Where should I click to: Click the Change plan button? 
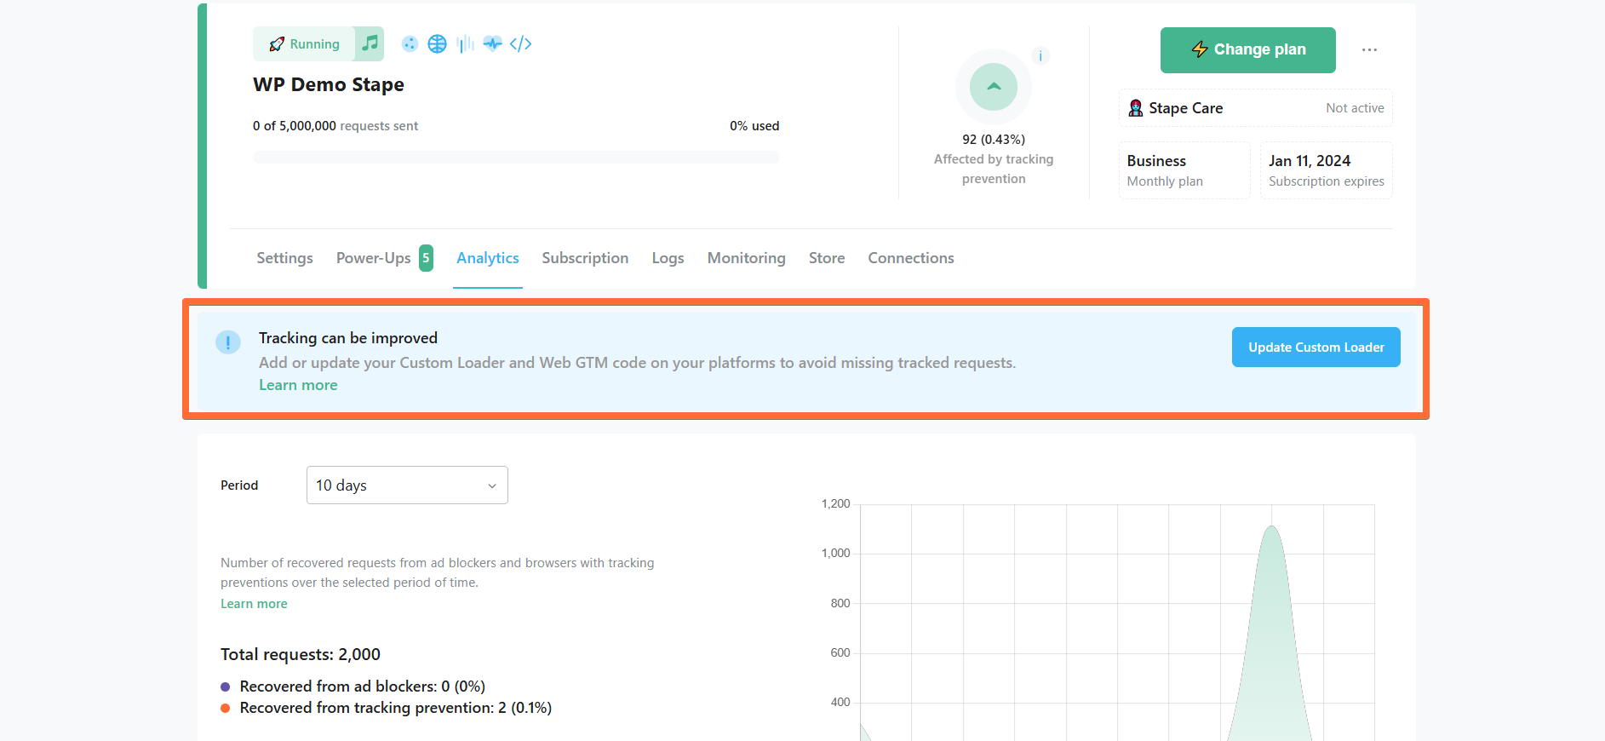click(x=1247, y=50)
